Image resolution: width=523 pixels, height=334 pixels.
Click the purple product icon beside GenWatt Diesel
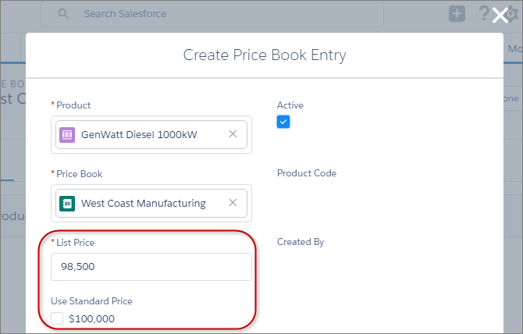(67, 135)
